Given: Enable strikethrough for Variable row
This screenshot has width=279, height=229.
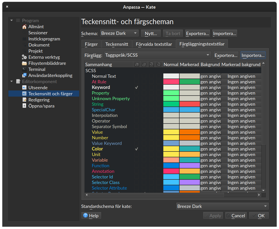Looking at the screenshot, I should point(159,160).
